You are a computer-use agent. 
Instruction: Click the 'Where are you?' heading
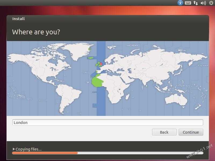click(x=36, y=32)
